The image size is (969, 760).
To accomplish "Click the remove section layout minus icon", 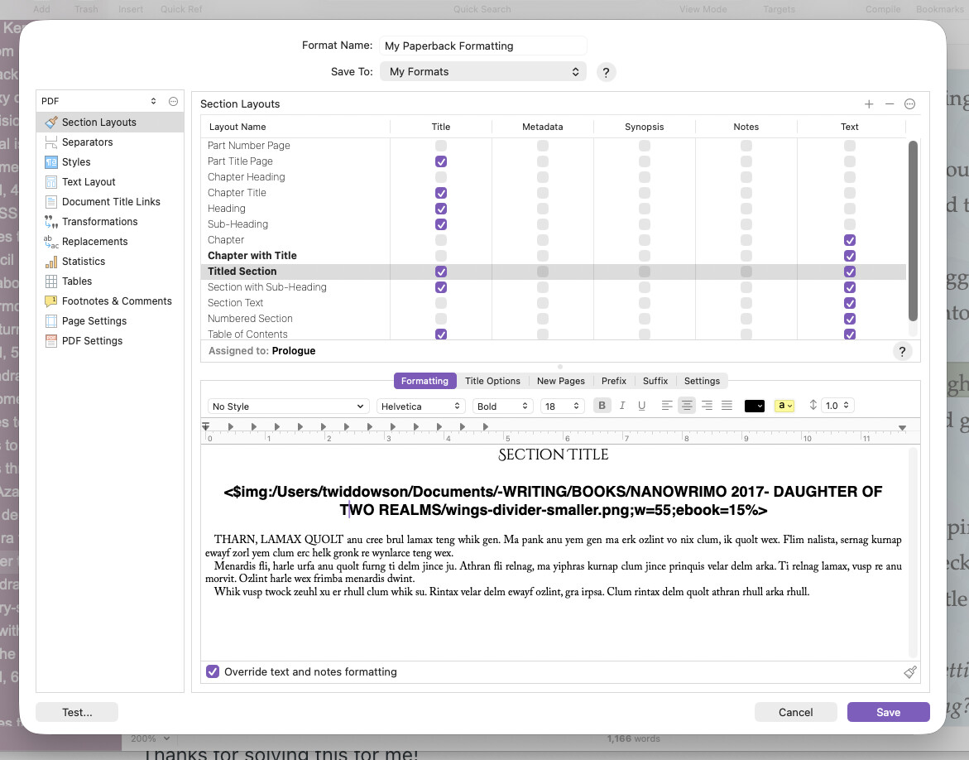I will pyautogui.click(x=890, y=104).
